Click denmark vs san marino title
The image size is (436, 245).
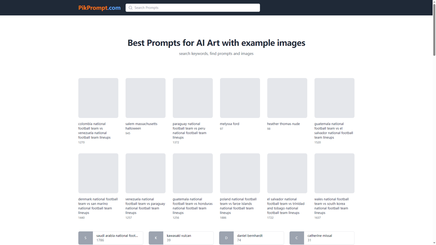coord(98,206)
